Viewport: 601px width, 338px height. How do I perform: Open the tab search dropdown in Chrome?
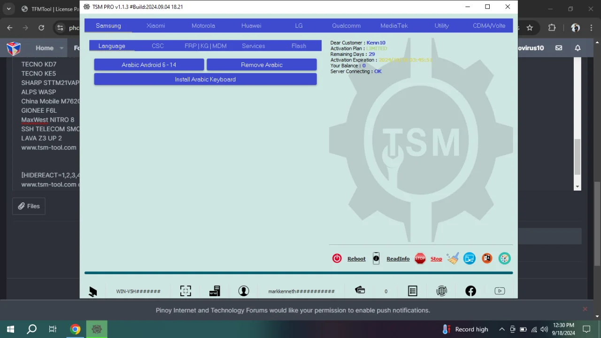(8, 9)
